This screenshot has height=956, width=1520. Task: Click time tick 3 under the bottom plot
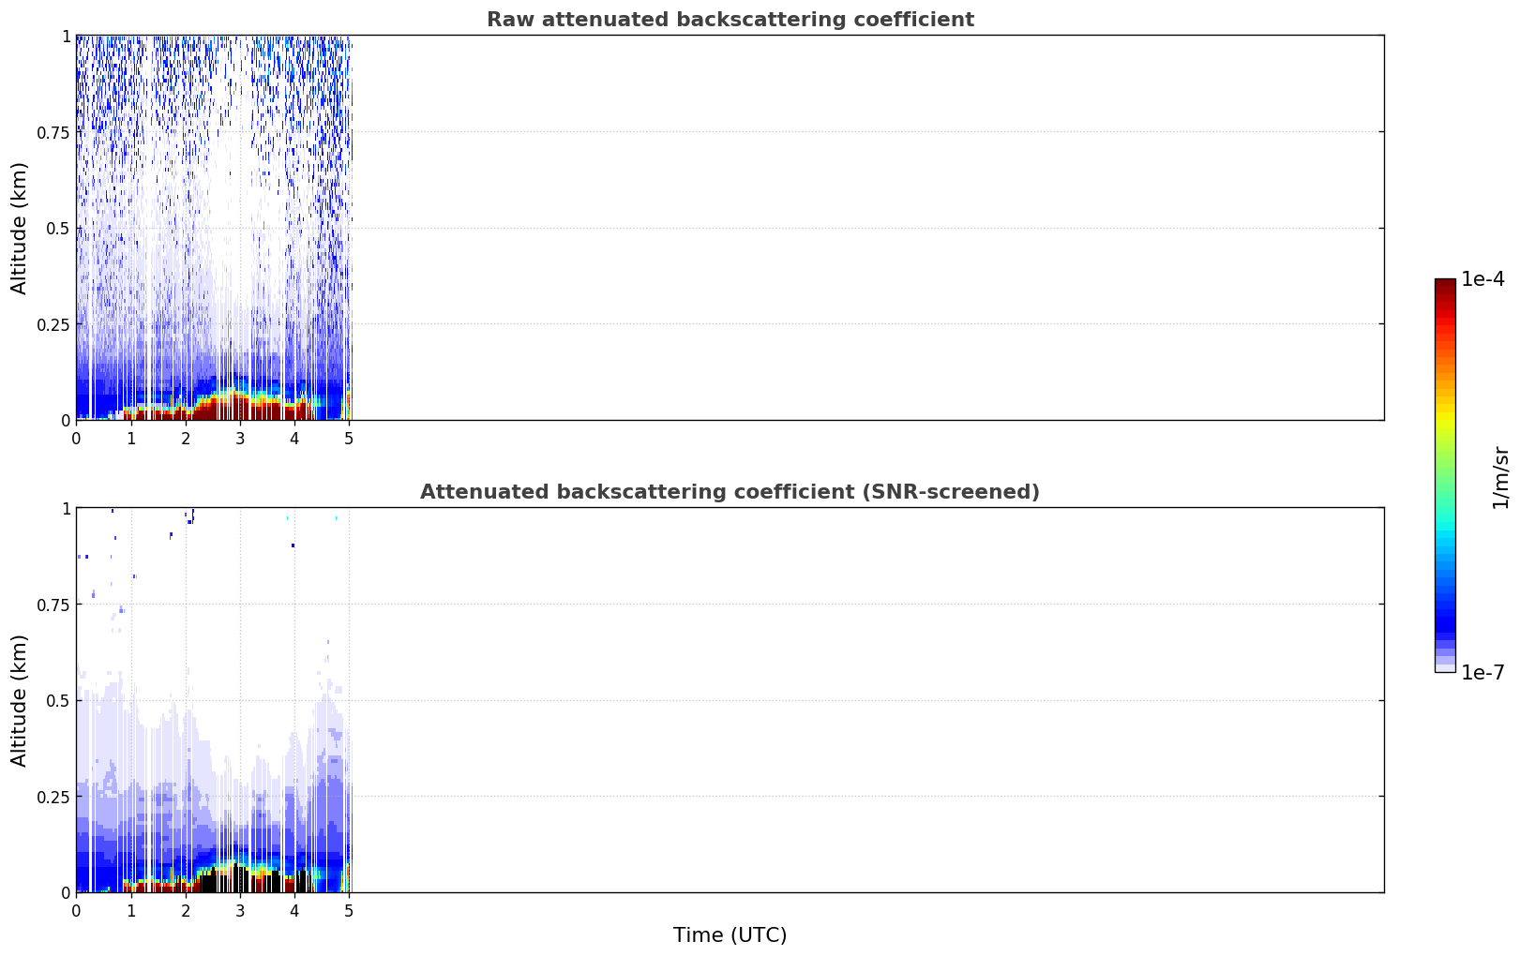coord(240,910)
